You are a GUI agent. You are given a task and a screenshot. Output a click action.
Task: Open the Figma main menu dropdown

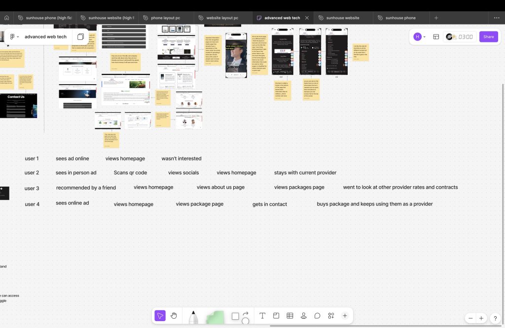(14, 37)
